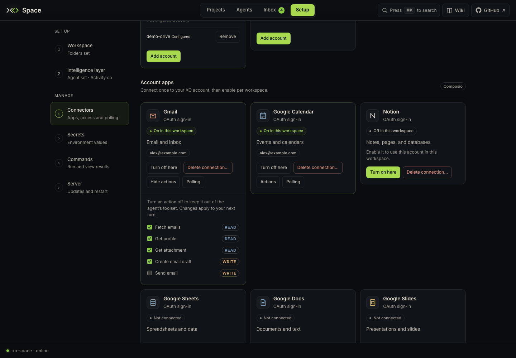Open the Connectors sidebar item
Viewport: 516px width, 358px height.
point(90,113)
